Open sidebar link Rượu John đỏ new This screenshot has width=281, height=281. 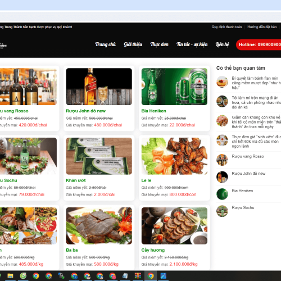[248, 174]
